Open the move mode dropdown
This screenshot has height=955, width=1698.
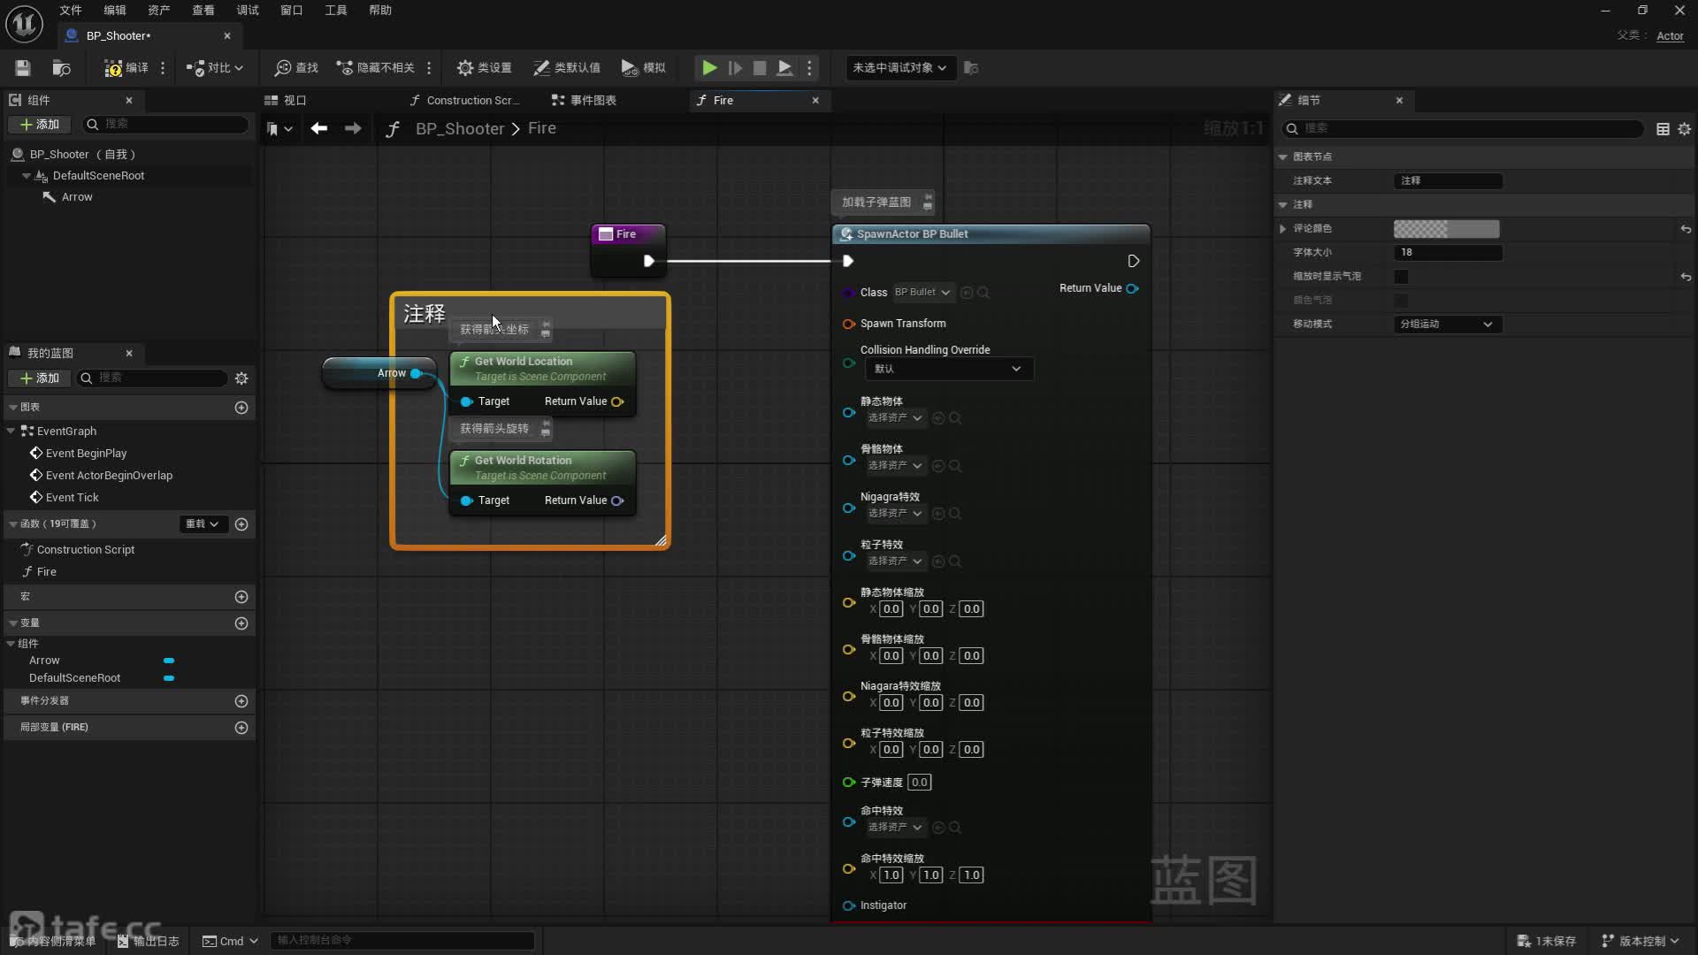pos(1447,325)
